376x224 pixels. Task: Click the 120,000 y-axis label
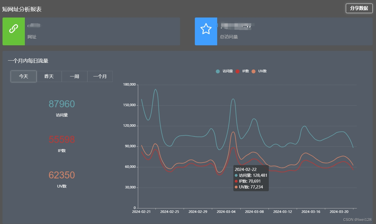pos(129,126)
